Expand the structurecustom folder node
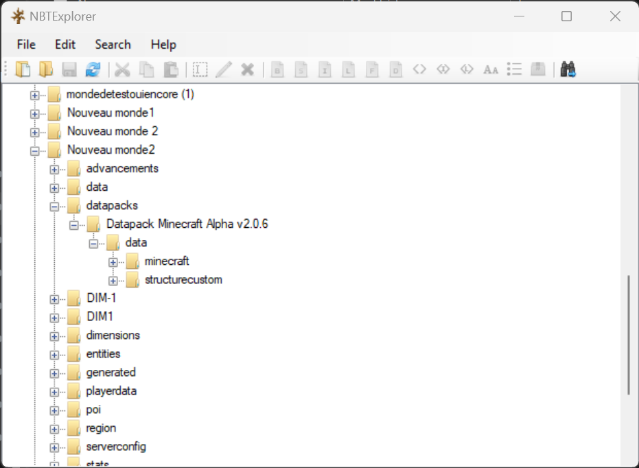The image size is (639, 468). tap(113, 280)
